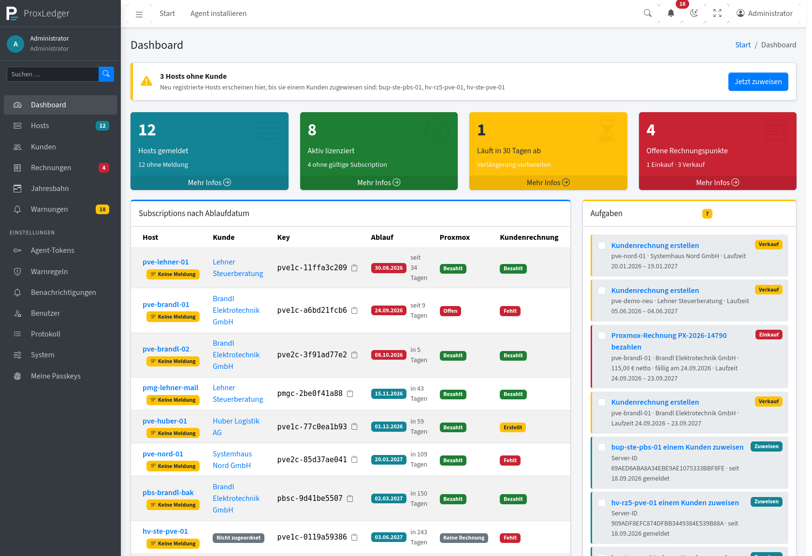Open host pbs-brandl-bak
Screen dimensions: 812x556
(168, 493)
